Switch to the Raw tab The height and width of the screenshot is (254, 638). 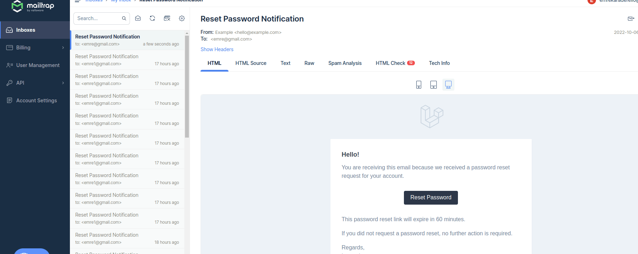pyautogui.click(x=309, y=63)
